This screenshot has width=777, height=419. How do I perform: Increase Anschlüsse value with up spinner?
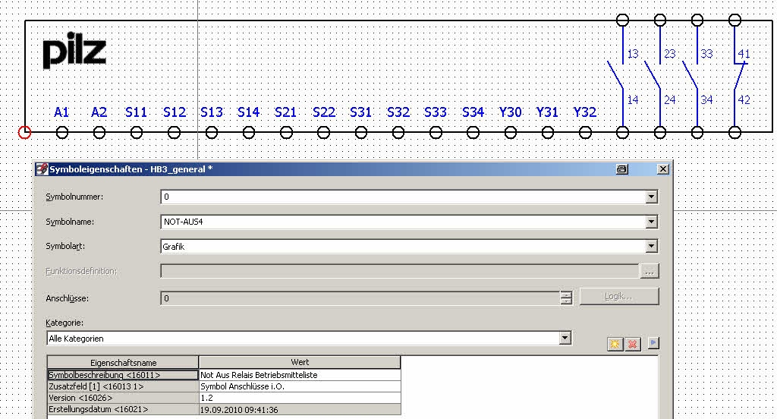[x=566, y=295]
